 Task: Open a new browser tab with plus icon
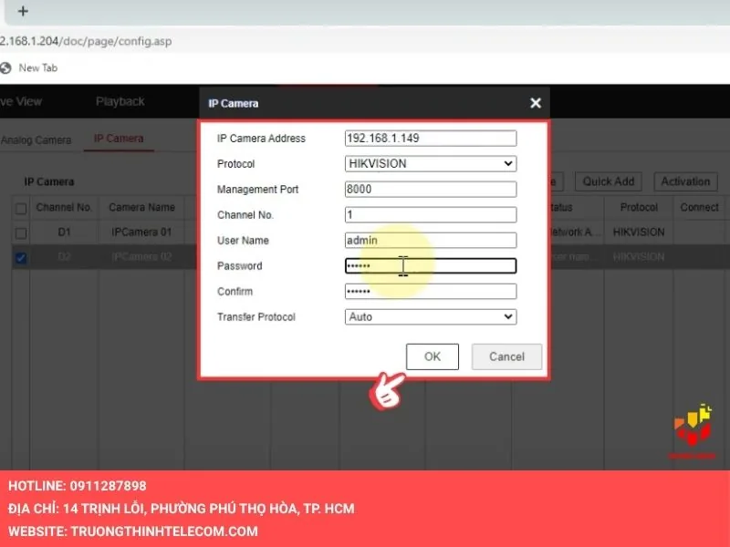(x=23, y=11)
